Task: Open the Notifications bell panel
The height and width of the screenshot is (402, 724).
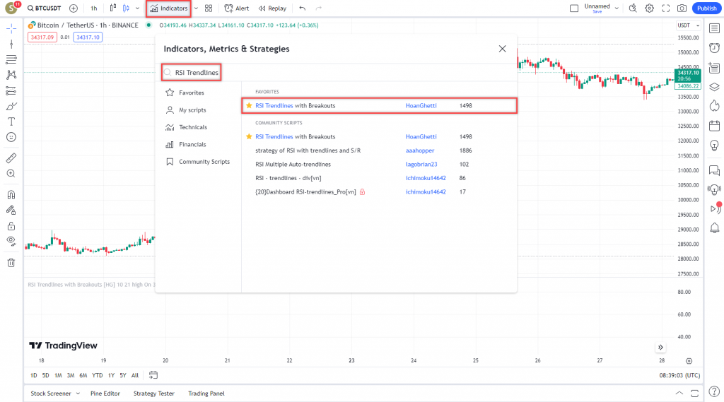Action: click(714, 227)
